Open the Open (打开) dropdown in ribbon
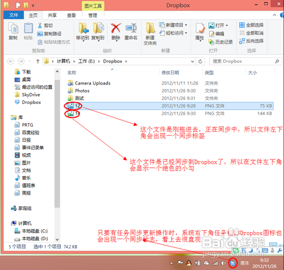This screenshot has width=284, height=270. point(218,26)
